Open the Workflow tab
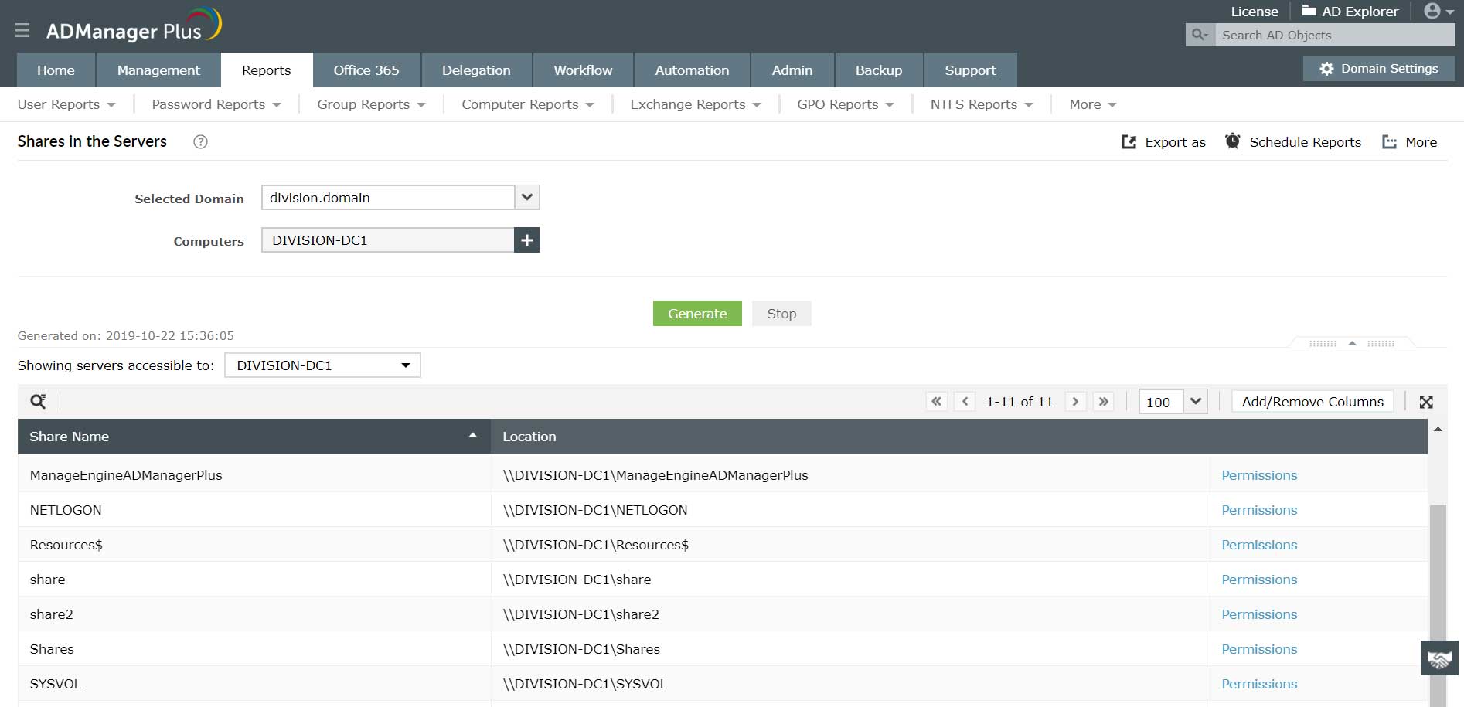1464x707 pixels. [x=583, y=70]
